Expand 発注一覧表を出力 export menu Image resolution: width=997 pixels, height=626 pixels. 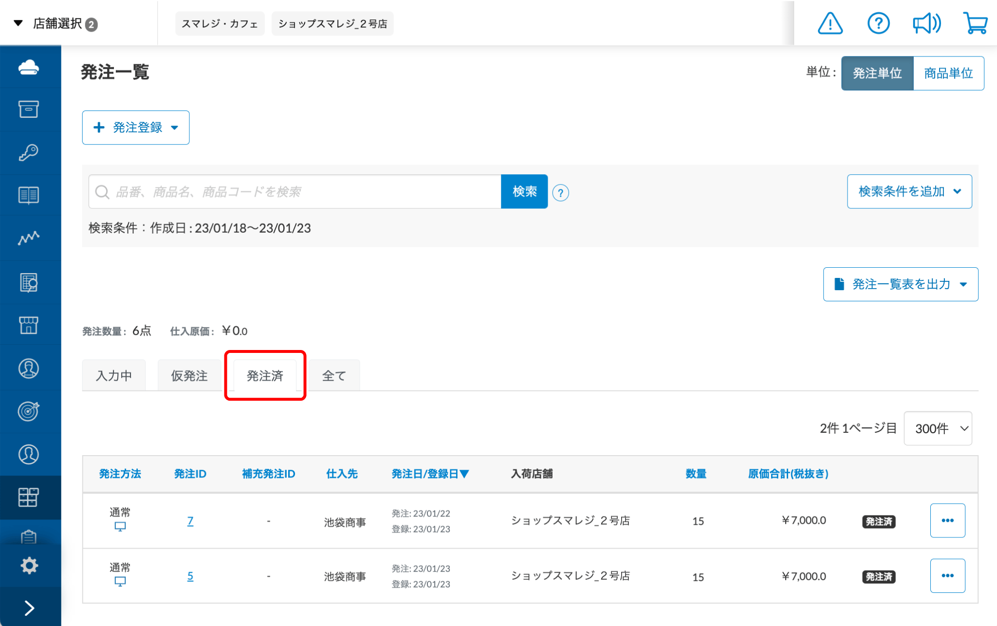point(900,284)
